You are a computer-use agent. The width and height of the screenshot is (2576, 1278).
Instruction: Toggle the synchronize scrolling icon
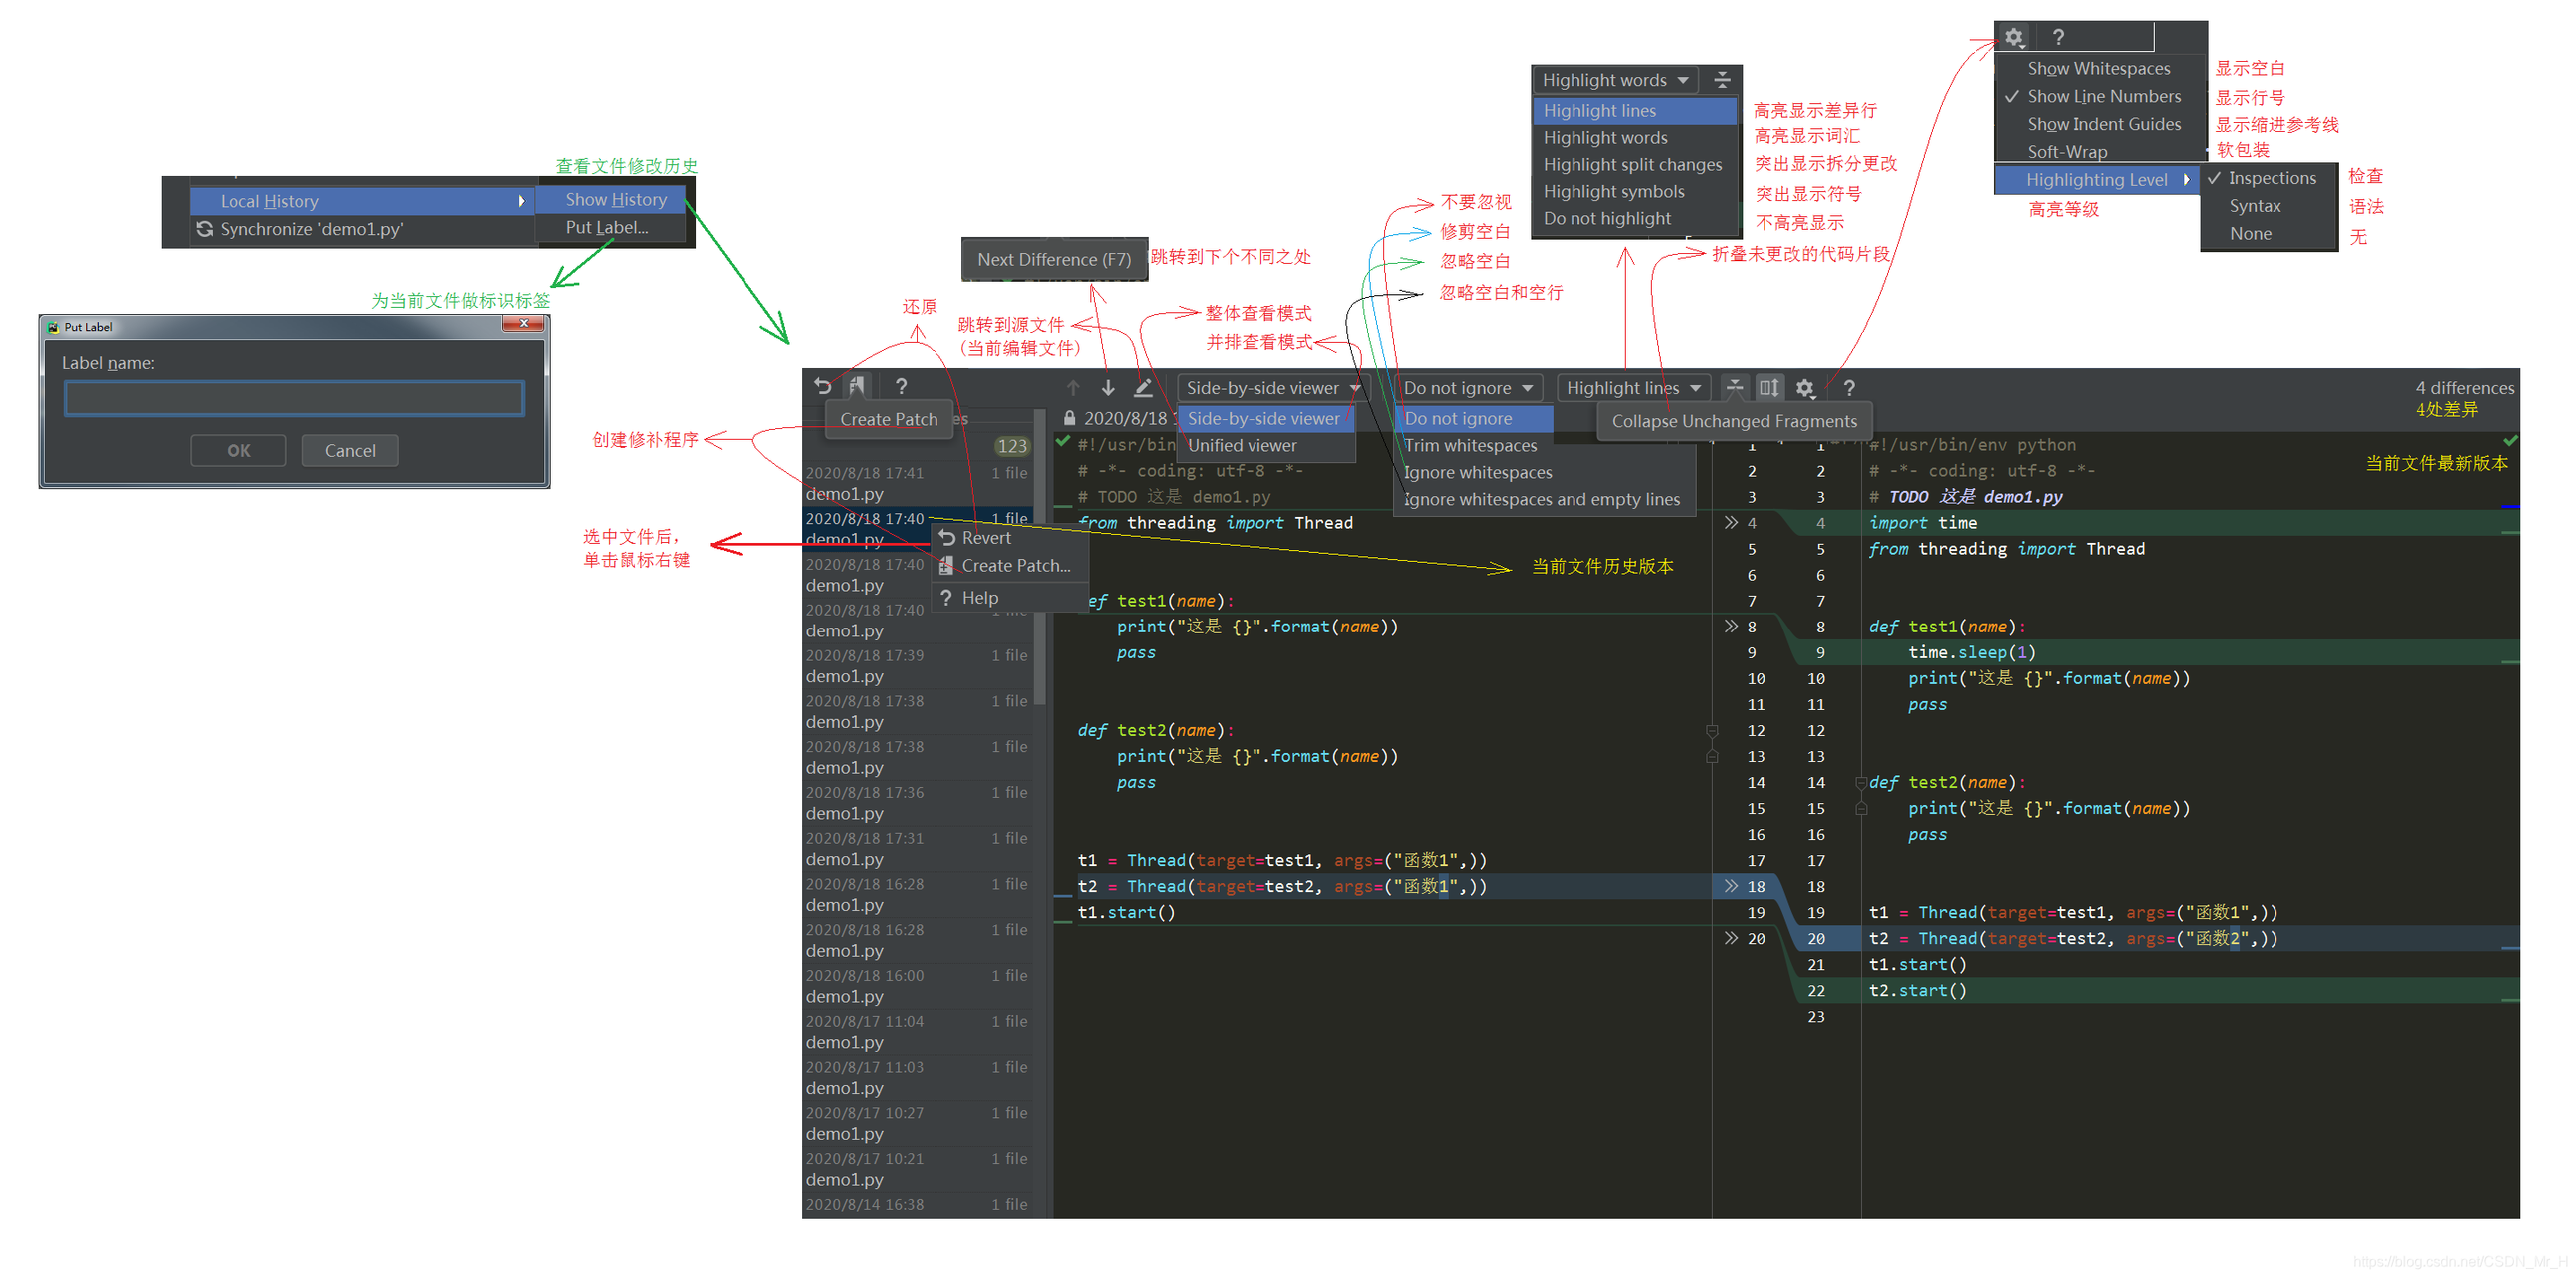click(1769, 388)
